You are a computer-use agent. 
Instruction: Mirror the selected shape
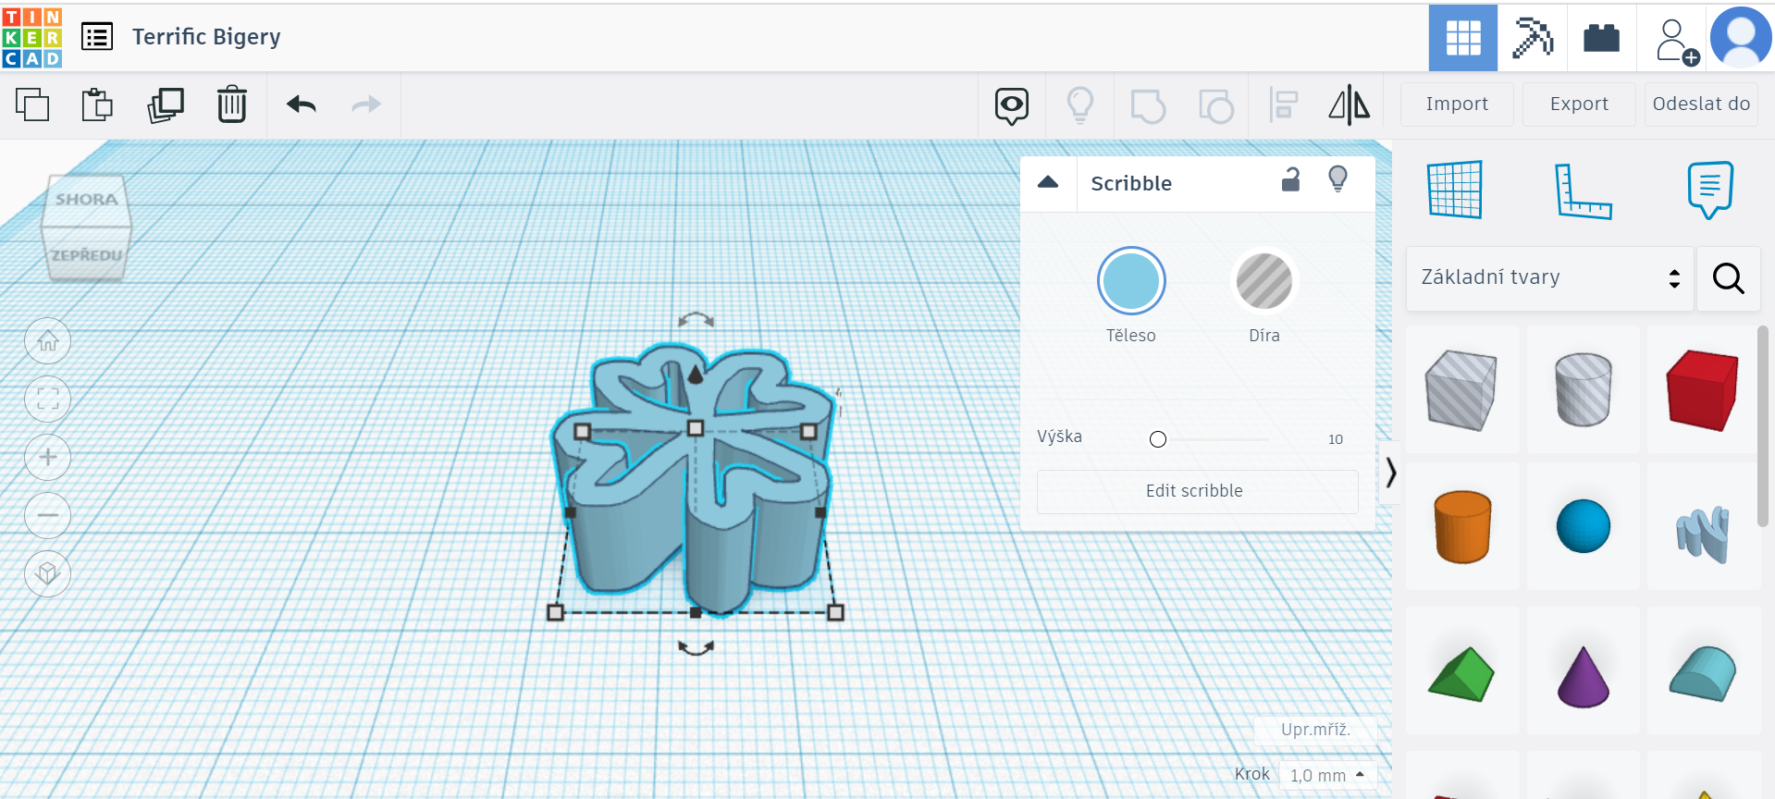[1350, 104]
